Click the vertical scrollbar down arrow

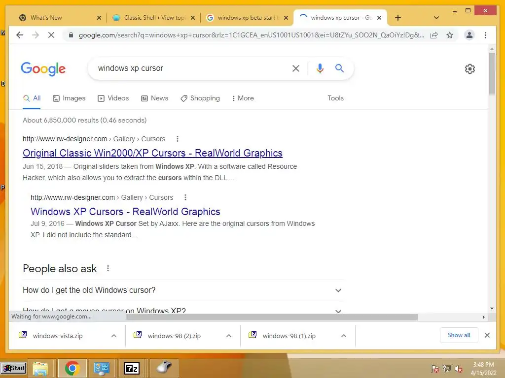pyautogui.click(x=492, y=309)
